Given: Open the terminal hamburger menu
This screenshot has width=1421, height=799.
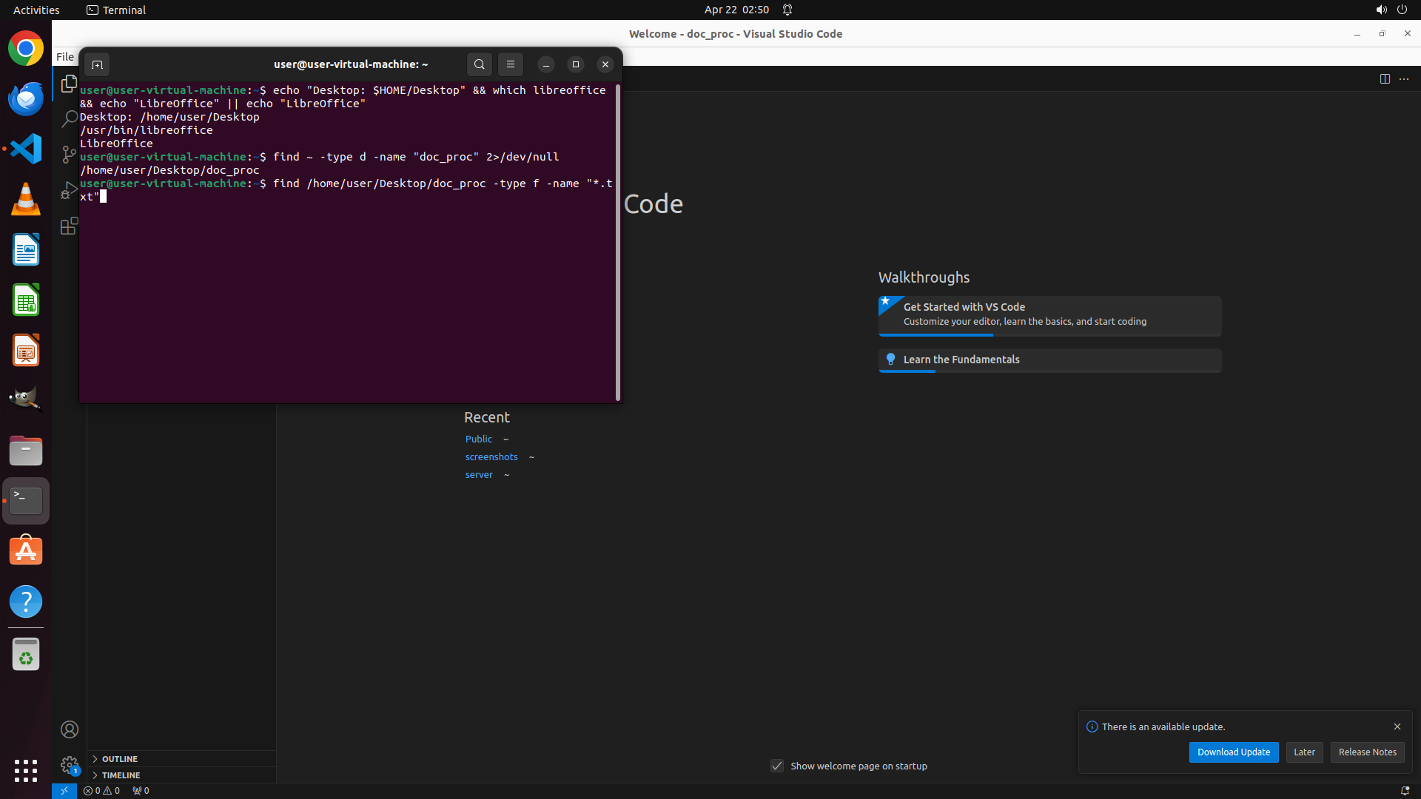Looking at the screenshot, I should [510, 64].
